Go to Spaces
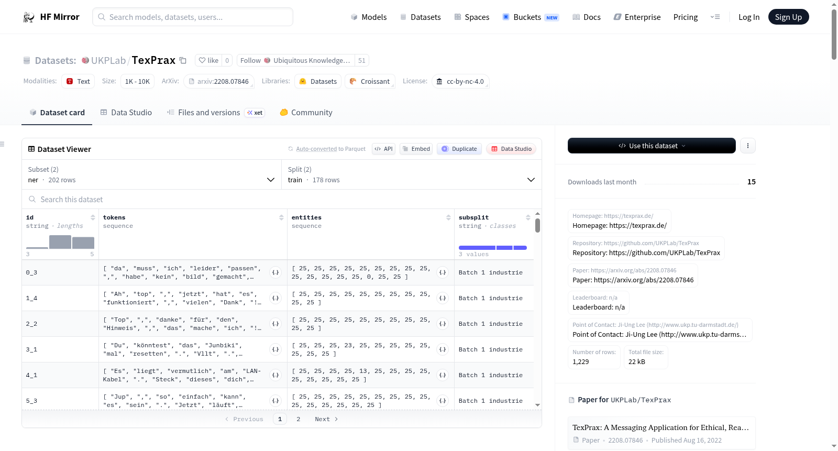Screen dimensions: 838x451 [x=472, y=17]
